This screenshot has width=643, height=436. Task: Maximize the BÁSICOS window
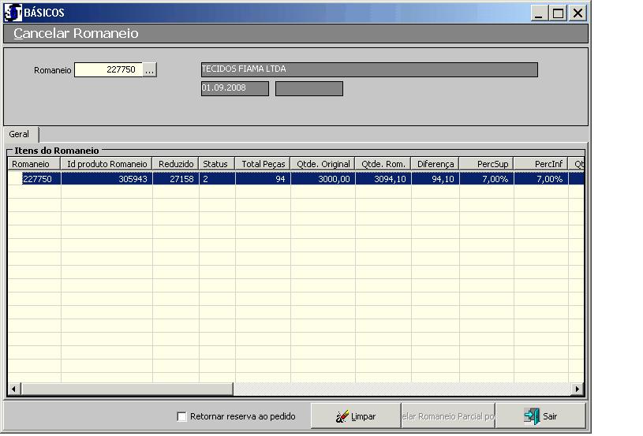click(x=559, y=13)
